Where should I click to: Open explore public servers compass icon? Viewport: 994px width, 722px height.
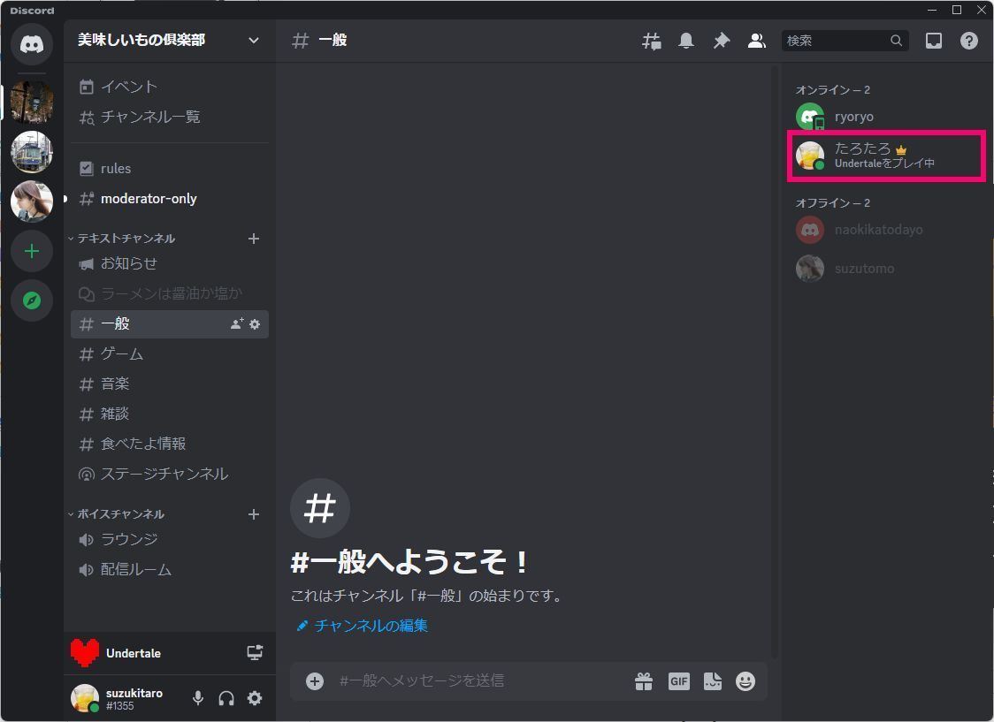32,300
